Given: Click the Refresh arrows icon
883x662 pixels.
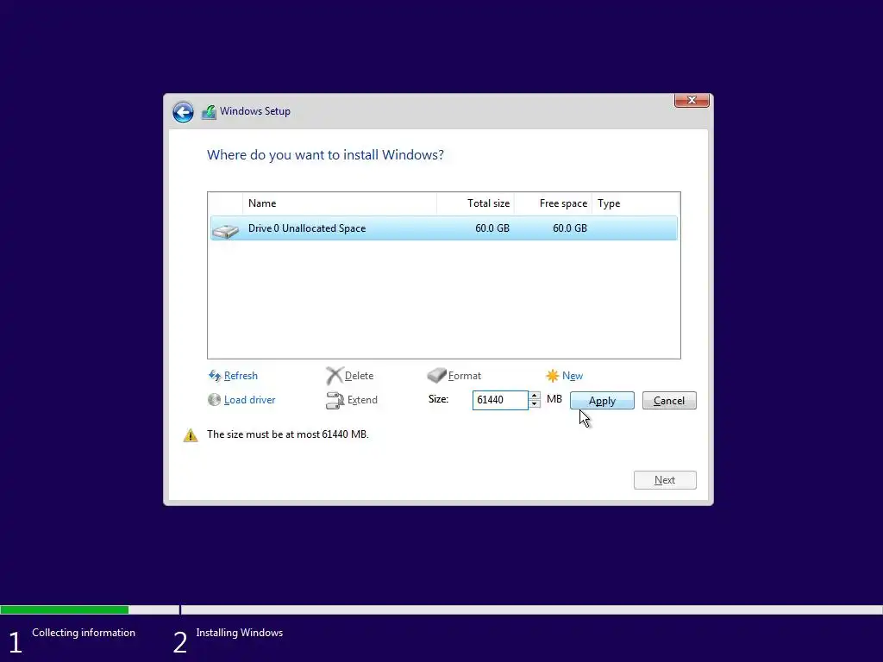Looking at the screenshot, I should tap(215, 376).
